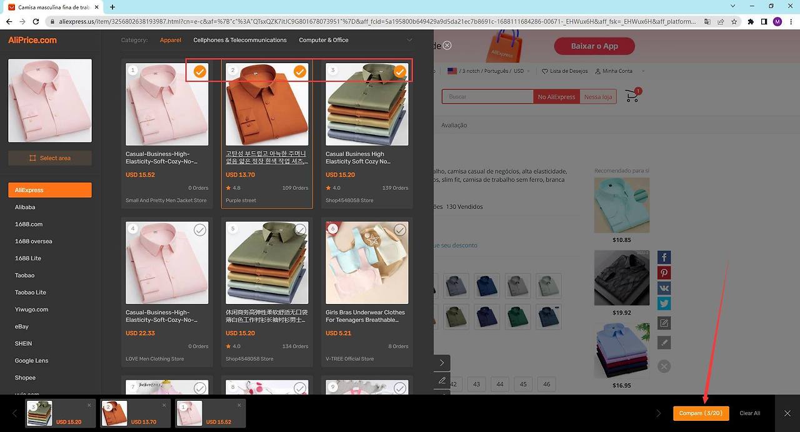Expand the category list chevron
The width and height of the screenshot is (800, 432).
pyautogui.click(x=409, y=40)
